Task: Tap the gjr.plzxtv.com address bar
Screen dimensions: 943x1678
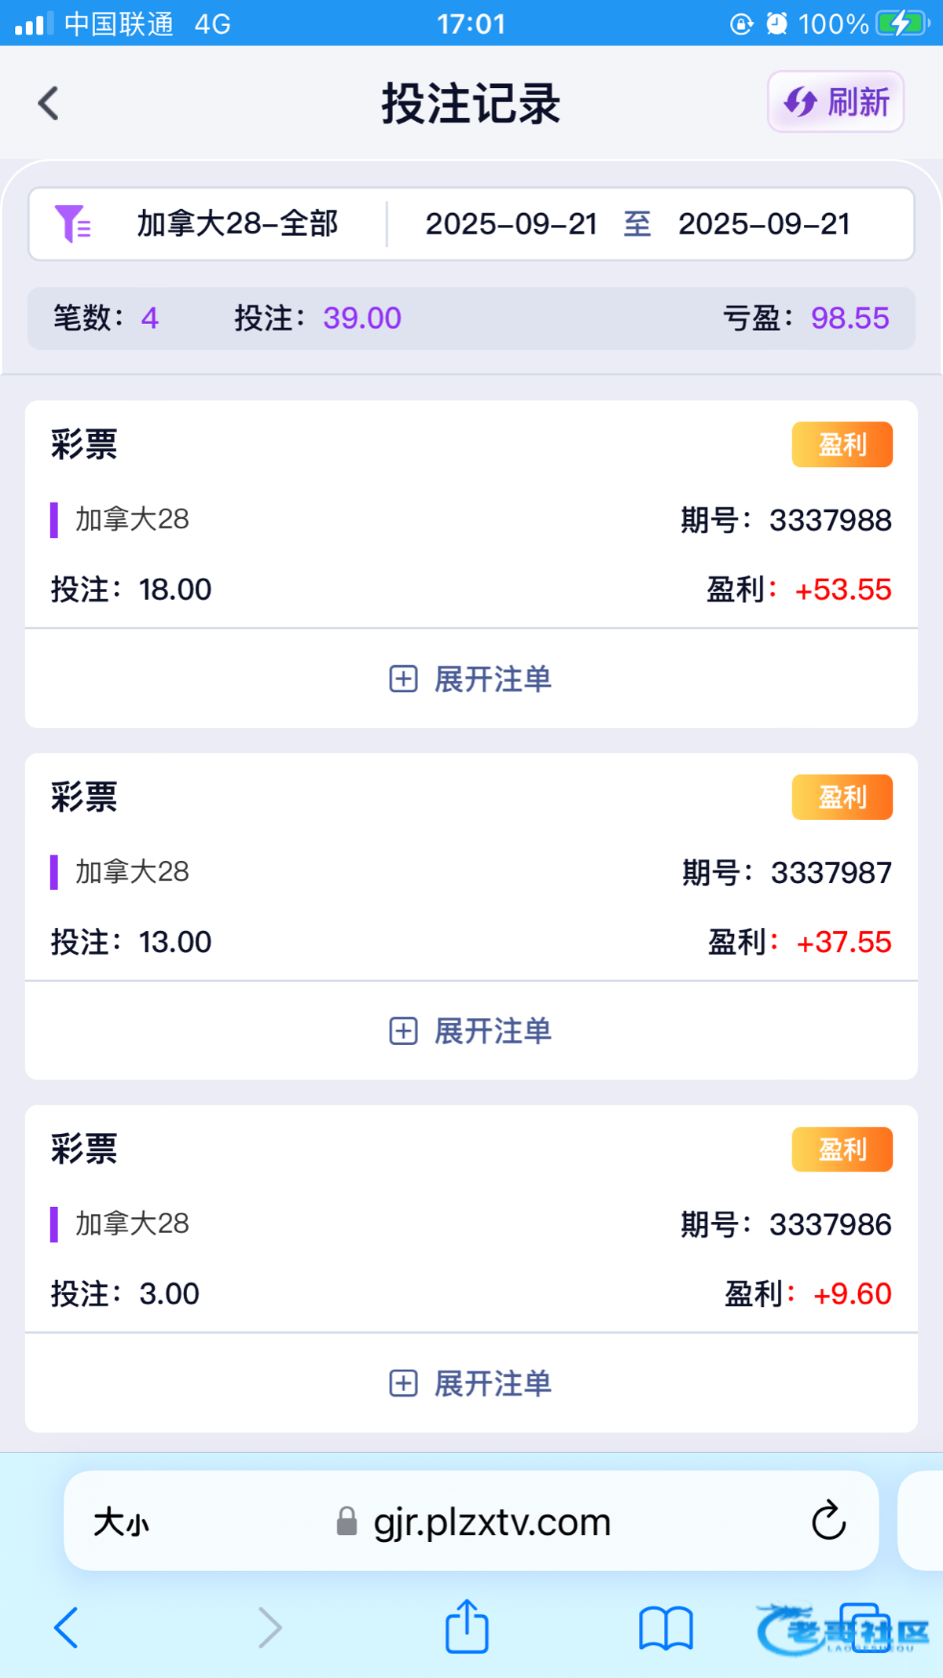Action: tap(492, 1522)
